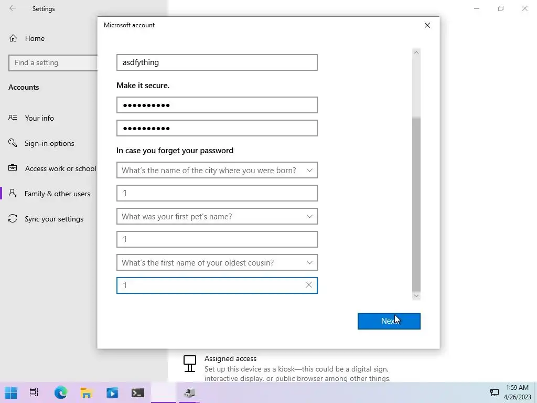Click the dialog scrollbar up arrow

[x=416, y=52]
